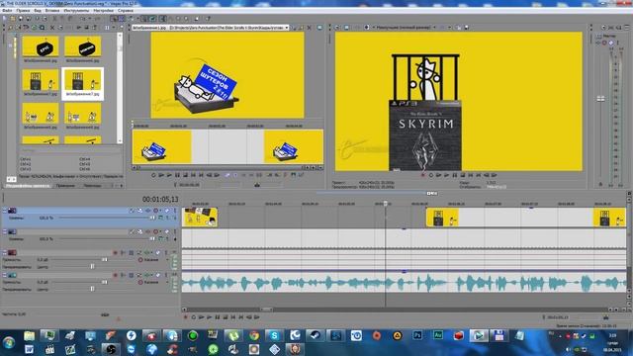The width and height of the screenshot is (633, 356).
Task: Solo the second video track
Action: point(175,232)
